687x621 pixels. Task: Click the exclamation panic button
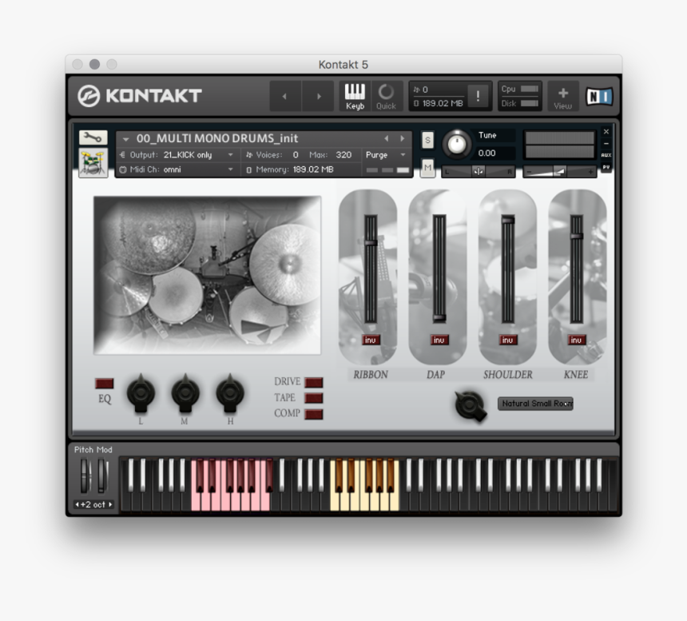478,96
